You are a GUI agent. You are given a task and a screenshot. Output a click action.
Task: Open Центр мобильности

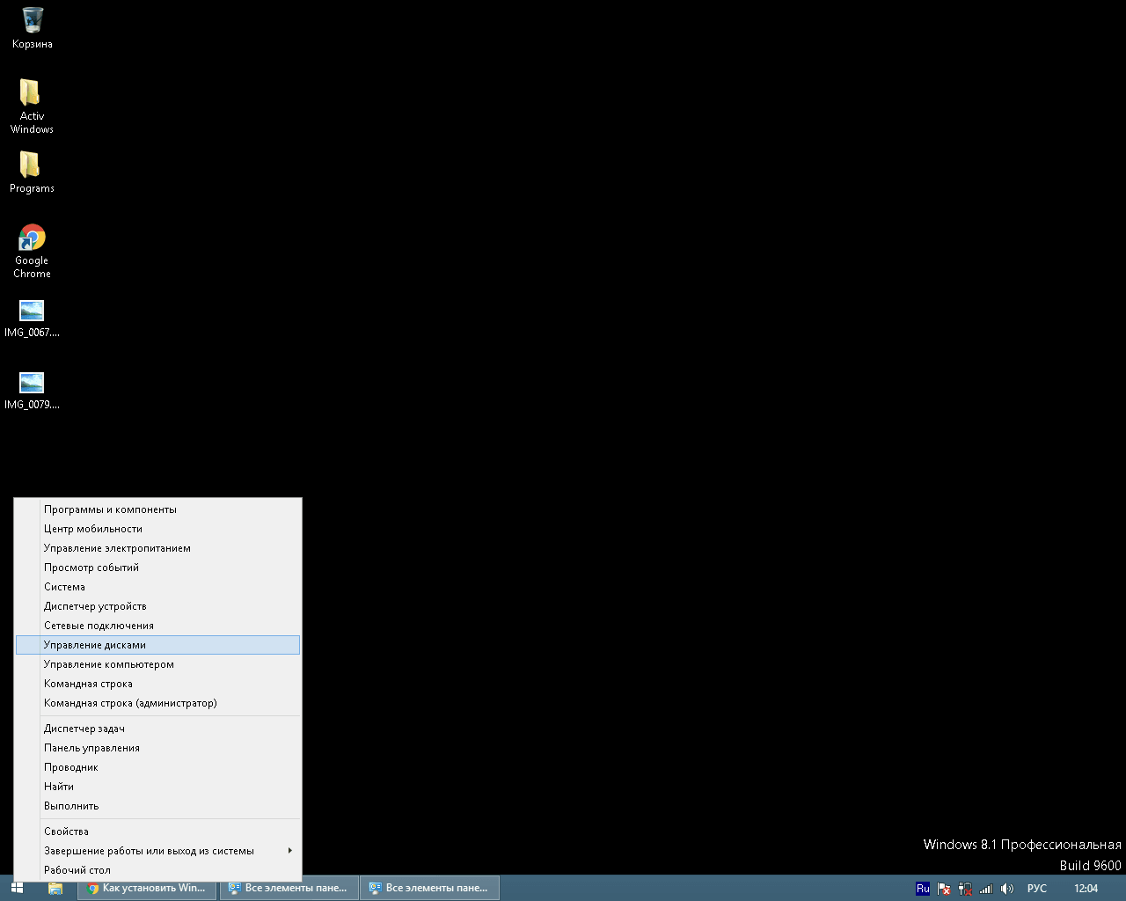[x=158, y=529]
